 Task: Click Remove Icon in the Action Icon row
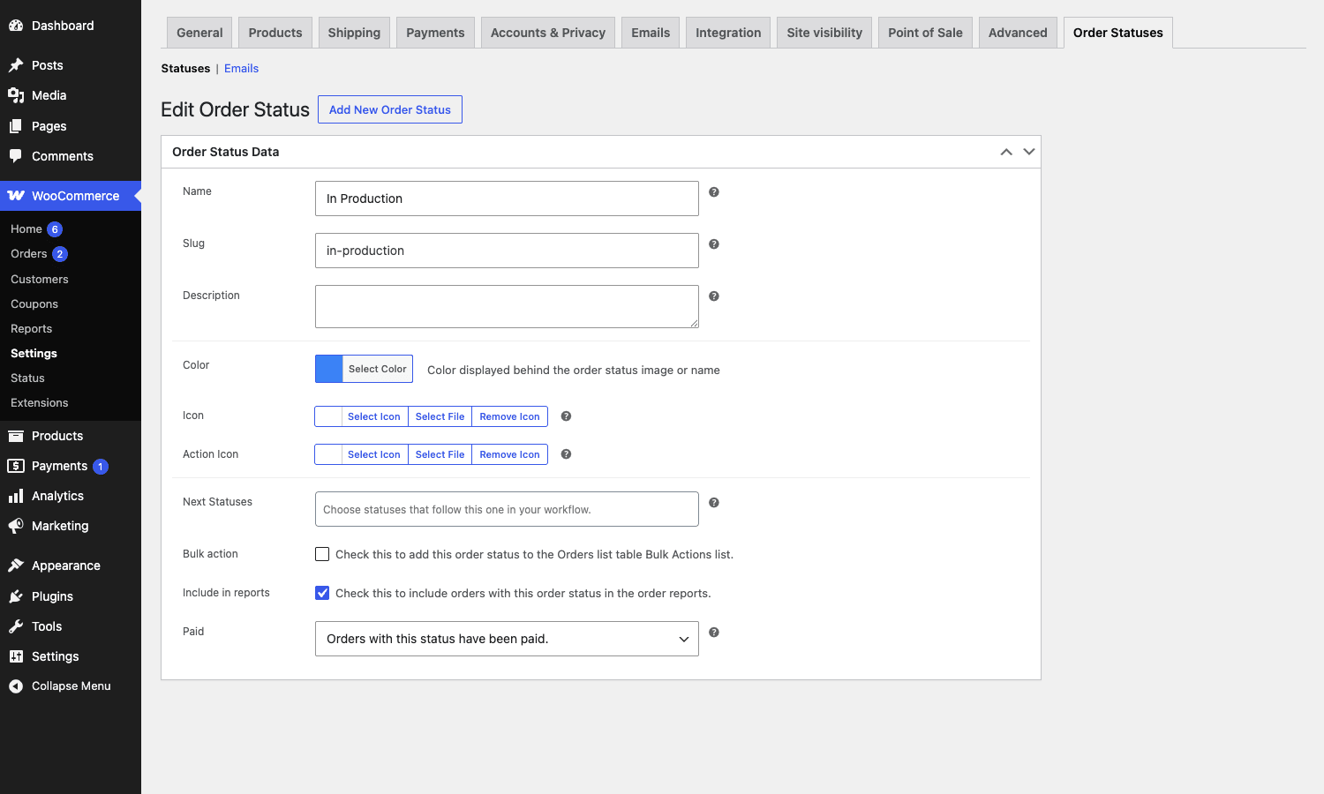click(510, 454)
